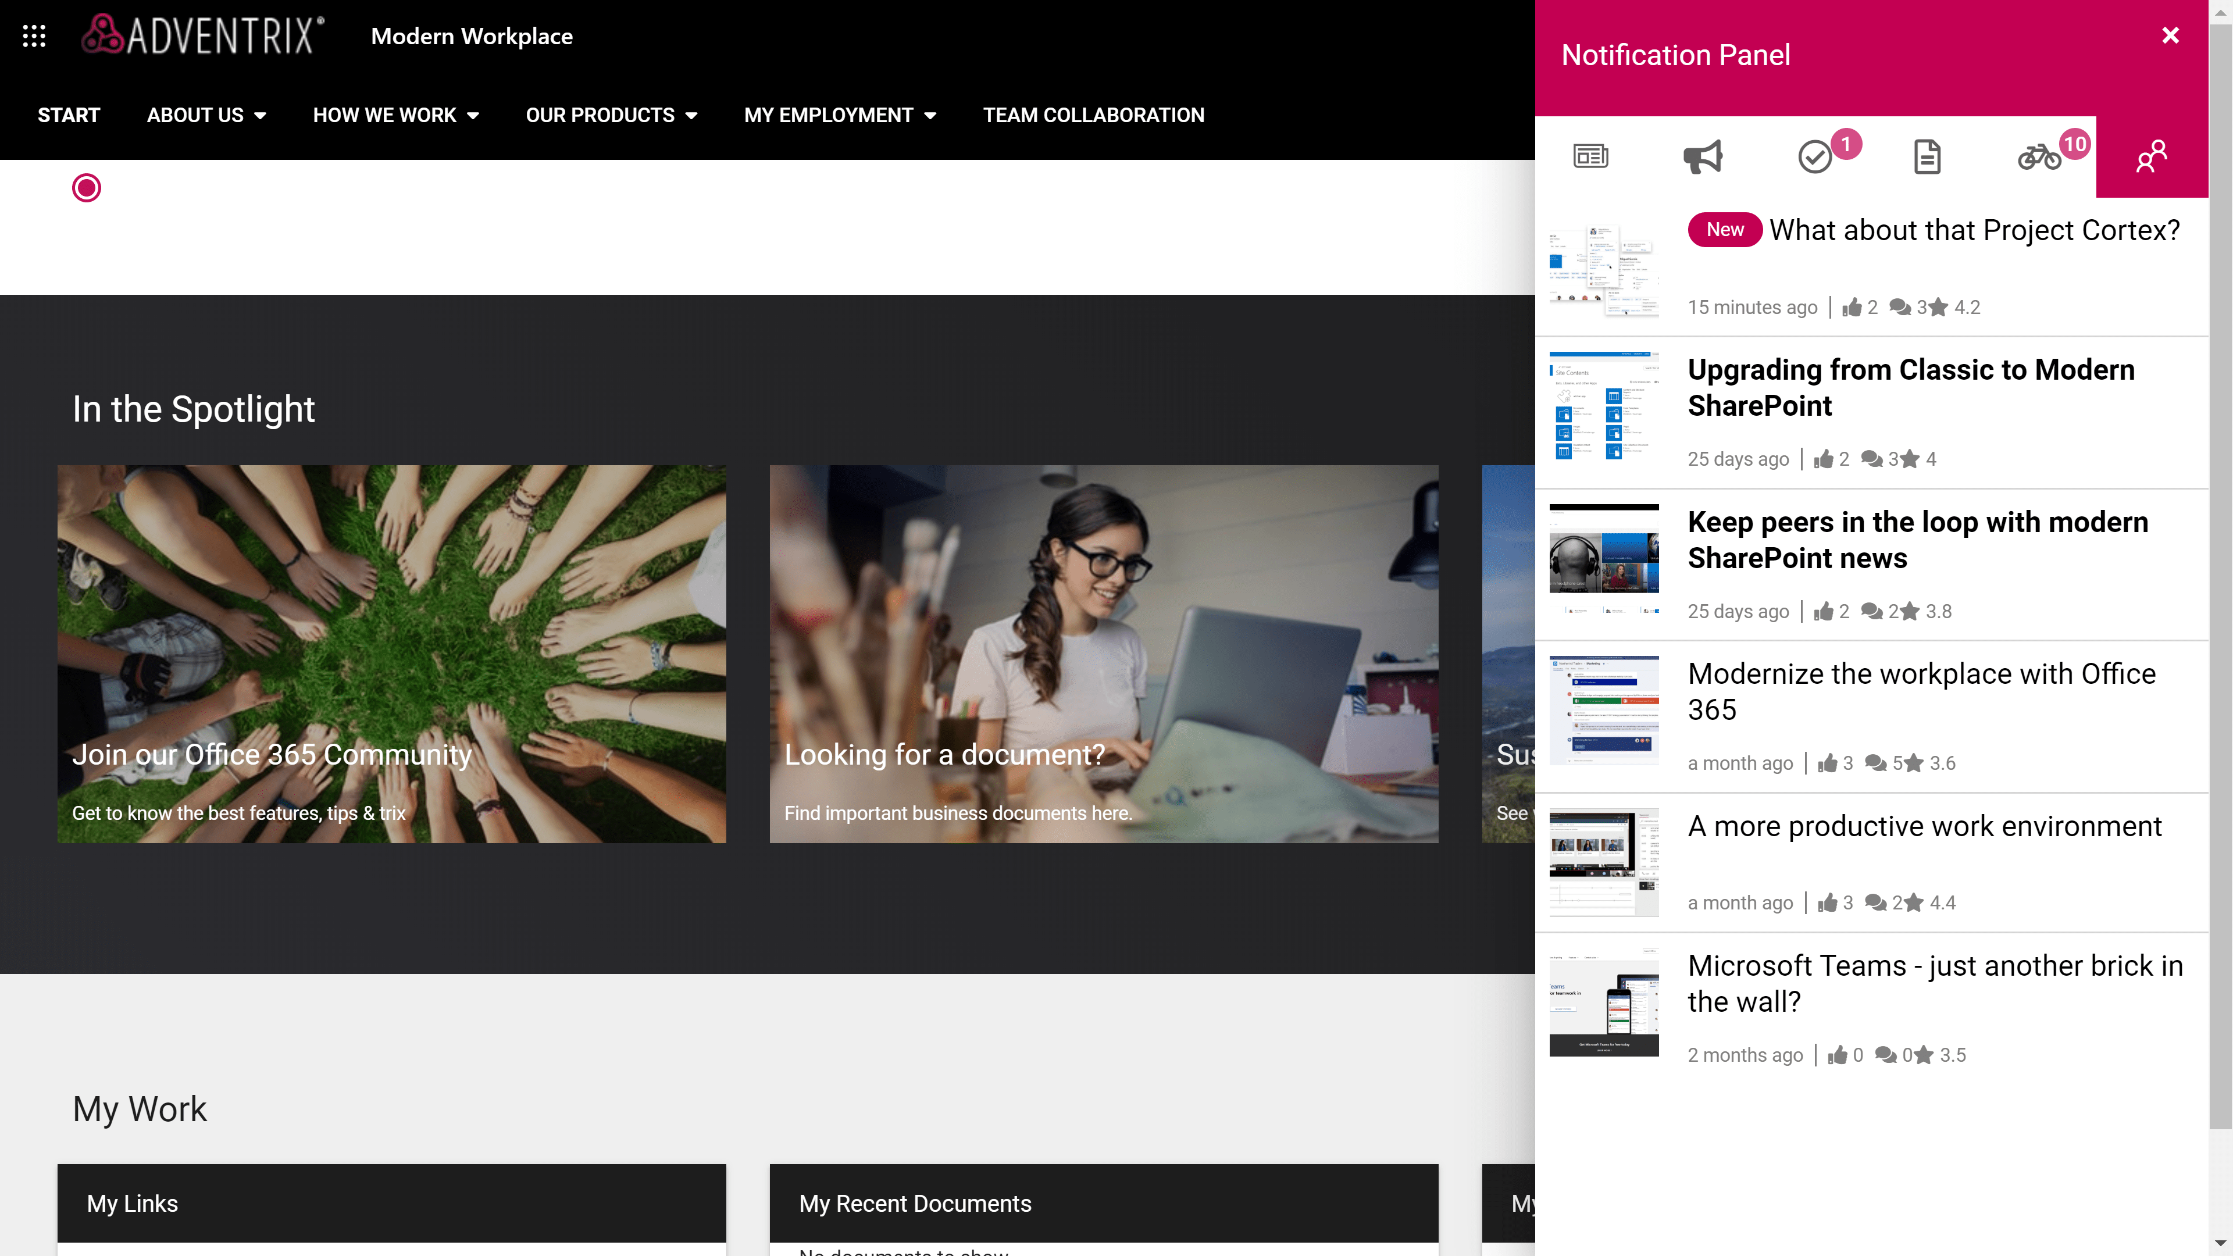
Task: Click comments icon on Upgrading from Classic article
Action: pos(1871,459)
